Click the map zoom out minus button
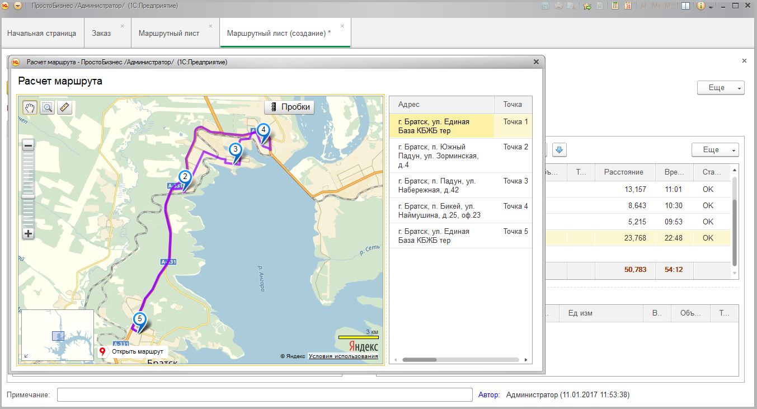This screenshot has height=409, width=757. pyautogui.click(x=29, y=145)
